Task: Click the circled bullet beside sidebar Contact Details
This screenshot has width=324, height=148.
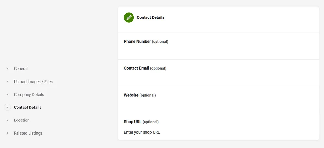Action: (x=7, y=108)
